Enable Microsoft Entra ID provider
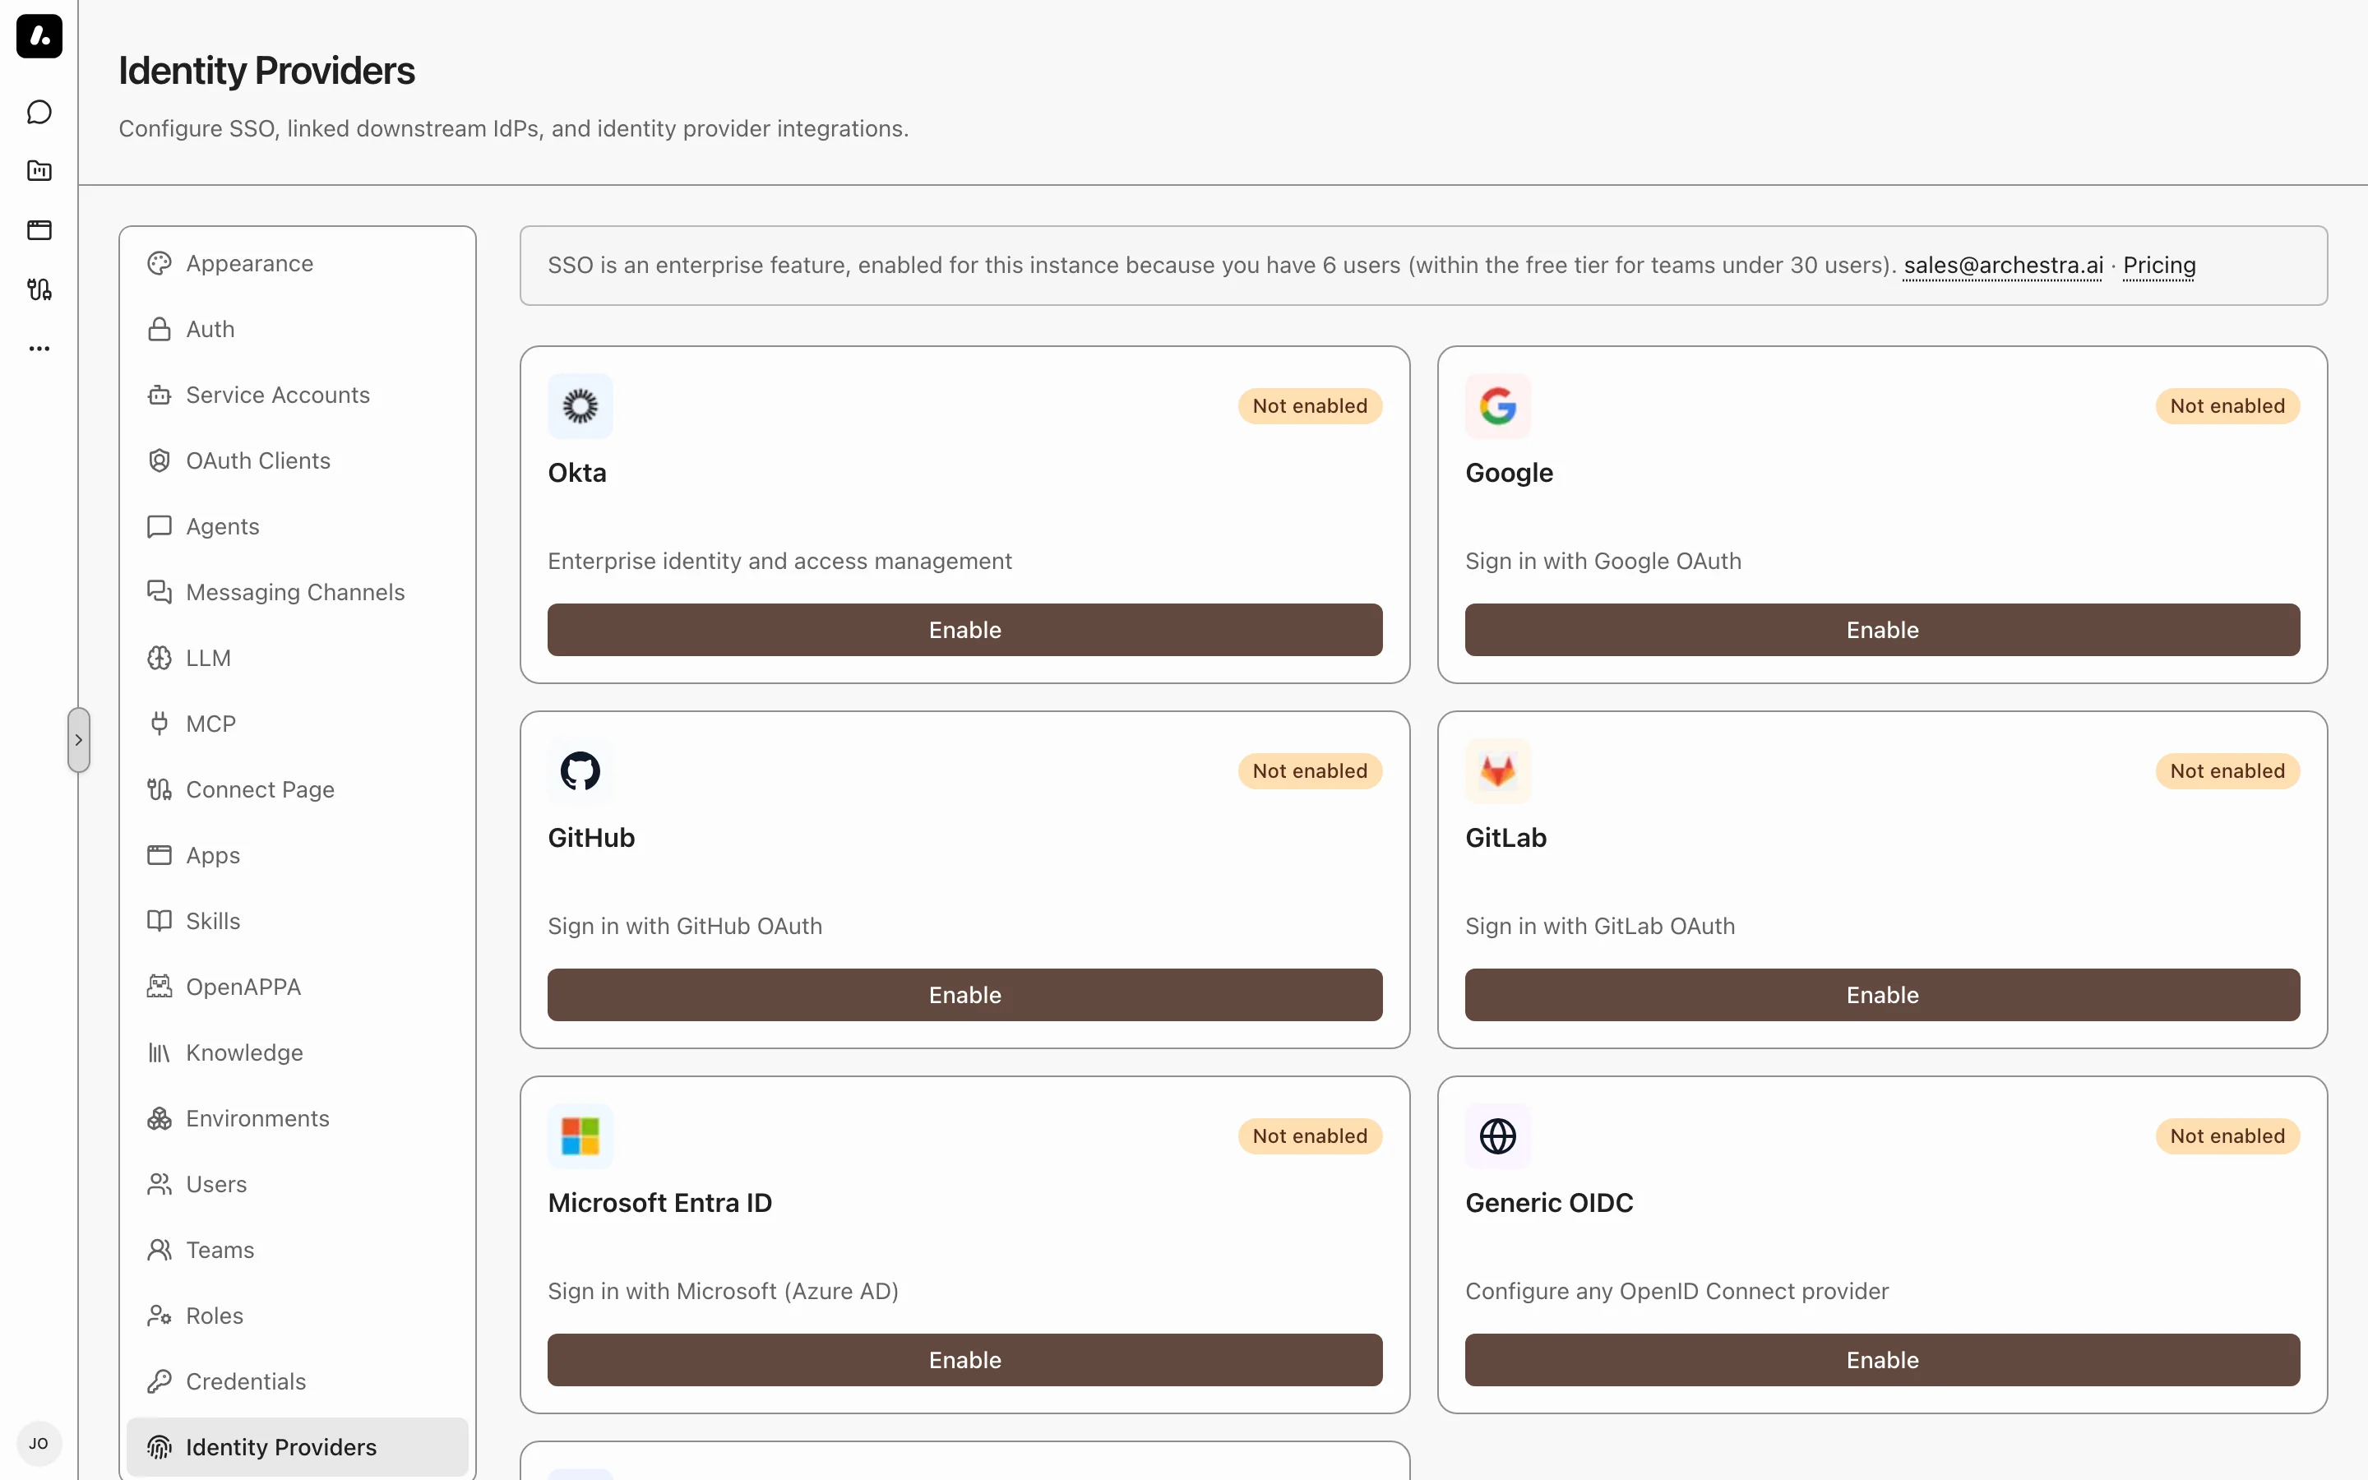The image size is (2368, 1480). pyautogui.click(x=964, y=1360)
